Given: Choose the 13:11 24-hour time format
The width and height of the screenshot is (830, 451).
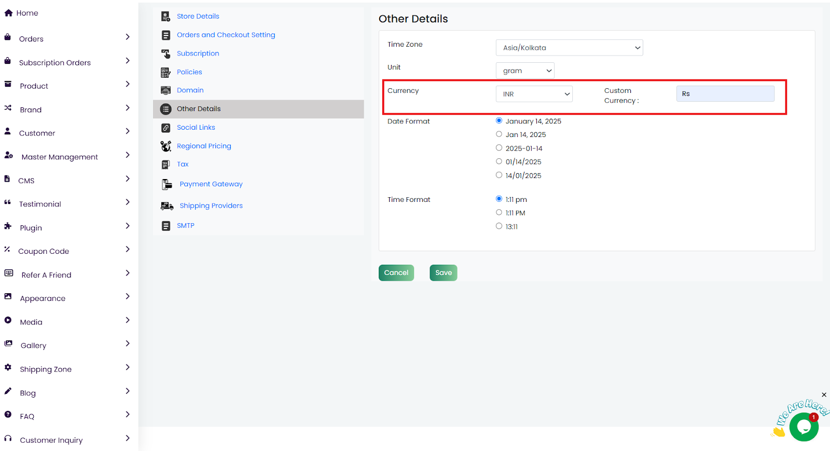Looking at the screenshot, I should (499, 226).
